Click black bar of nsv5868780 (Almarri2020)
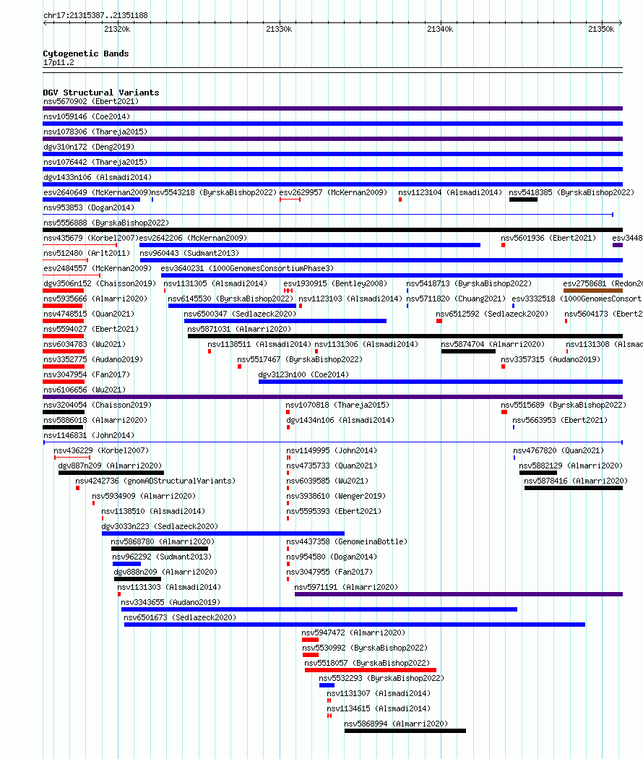The height and width of the screenshot is (759, 643). click(160, 549)
